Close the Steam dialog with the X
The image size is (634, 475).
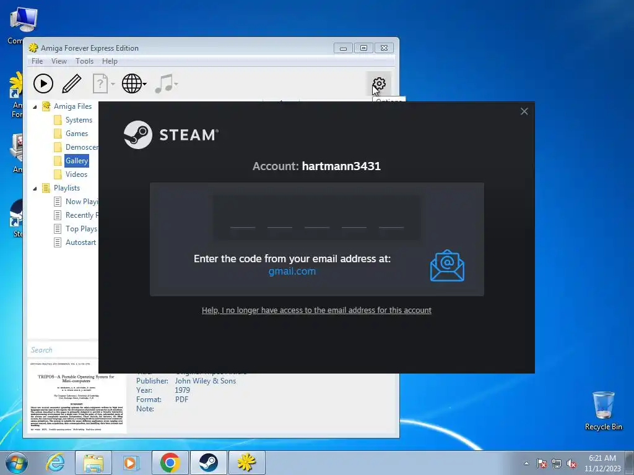[524, 111]
